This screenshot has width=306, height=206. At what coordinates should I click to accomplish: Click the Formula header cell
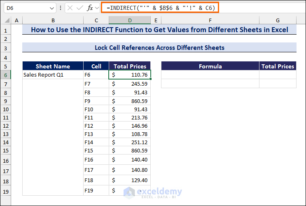210,66
